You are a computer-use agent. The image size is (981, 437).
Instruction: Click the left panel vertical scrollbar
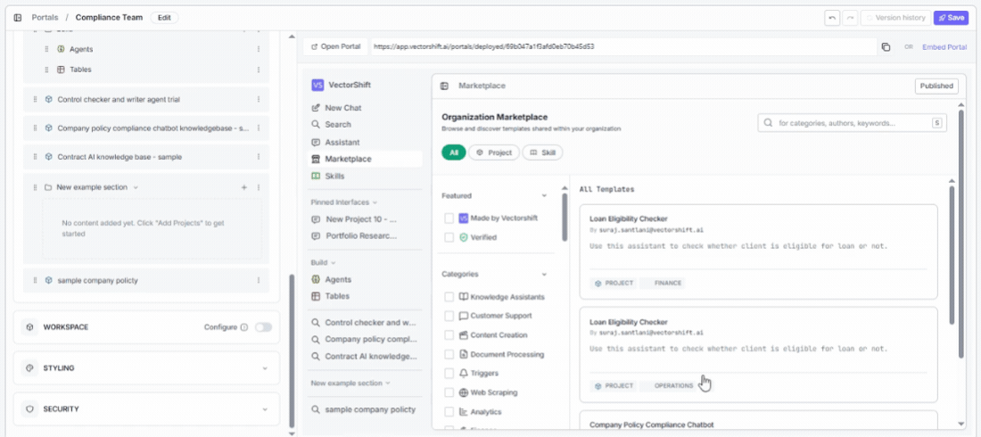point(291,350)
